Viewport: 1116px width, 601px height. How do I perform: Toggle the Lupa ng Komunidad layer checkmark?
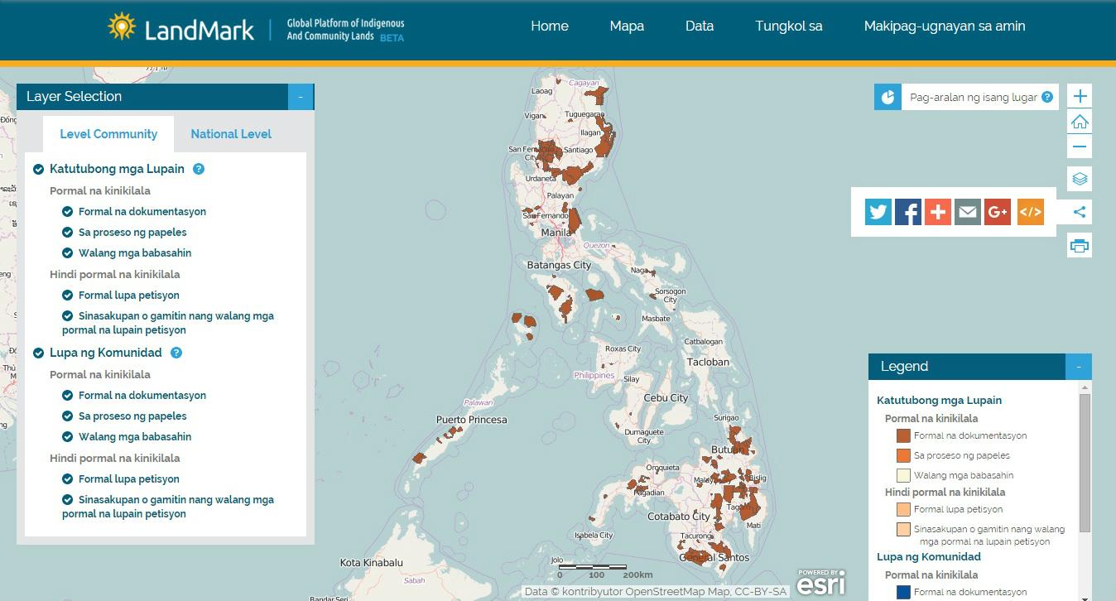(38, 353)
